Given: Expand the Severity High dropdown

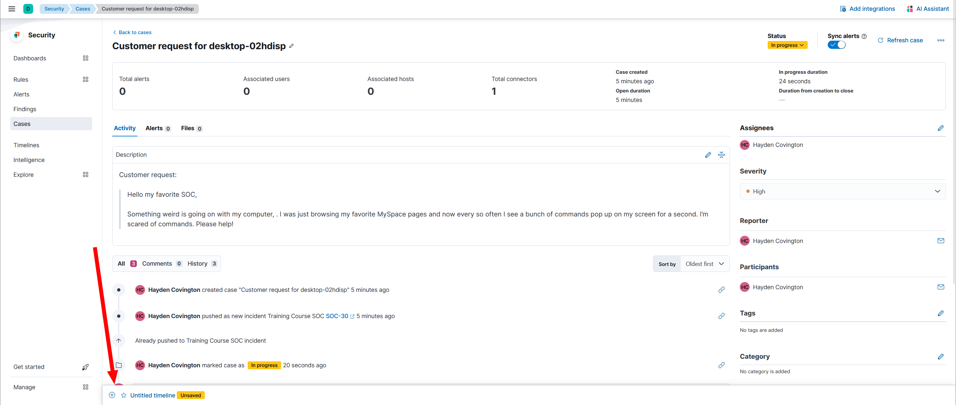Looking at the screenshot, I should [x=842, y=192].
